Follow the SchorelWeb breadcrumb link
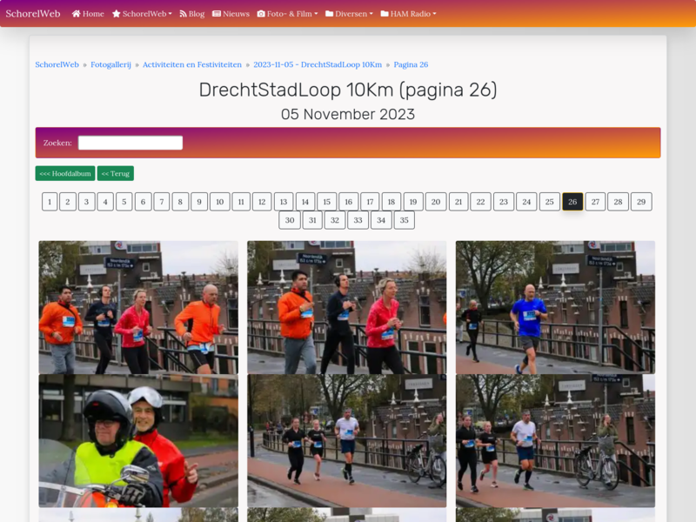Viewport: 696px width, 522px height. [57, 64]
